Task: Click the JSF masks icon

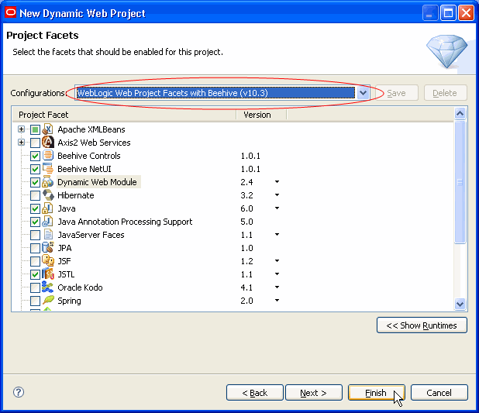Action: point(48,261)
